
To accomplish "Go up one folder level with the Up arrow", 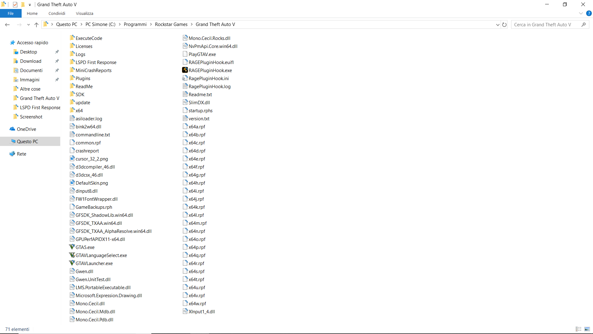I will (x=36, y=25).
